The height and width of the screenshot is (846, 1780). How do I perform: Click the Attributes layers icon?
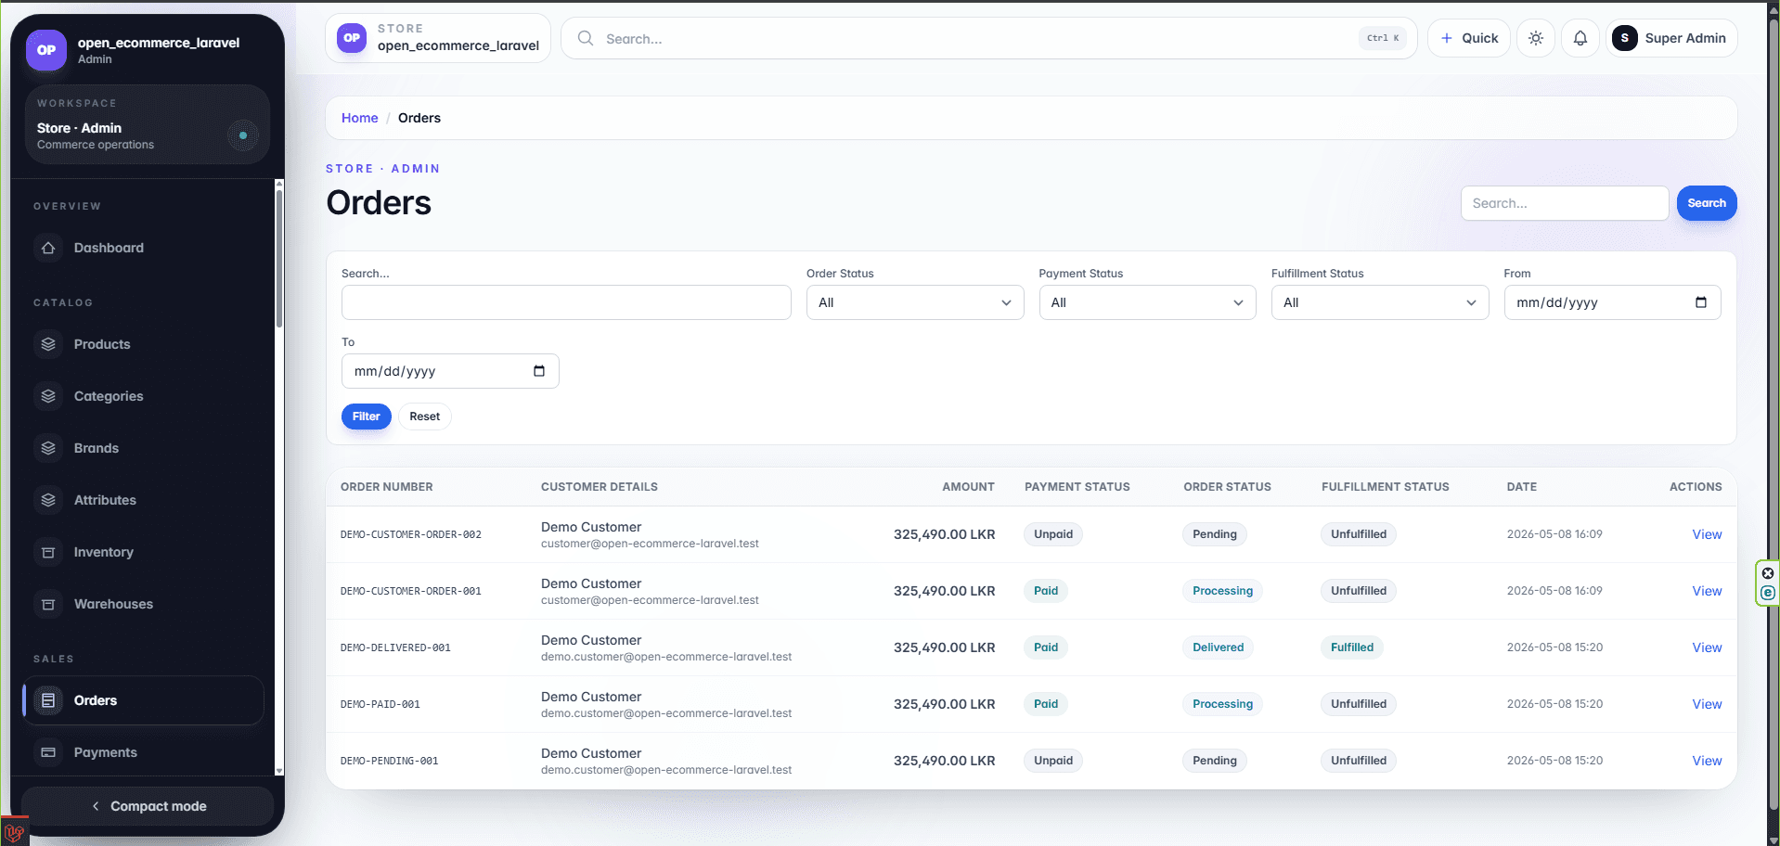click(x=48, y=500)
